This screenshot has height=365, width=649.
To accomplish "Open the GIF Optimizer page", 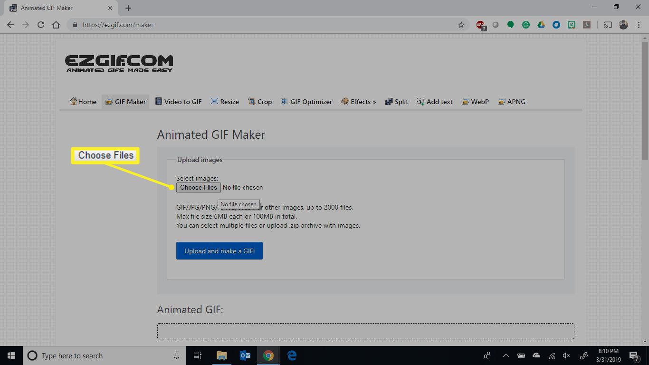I will tap(306, 102).
